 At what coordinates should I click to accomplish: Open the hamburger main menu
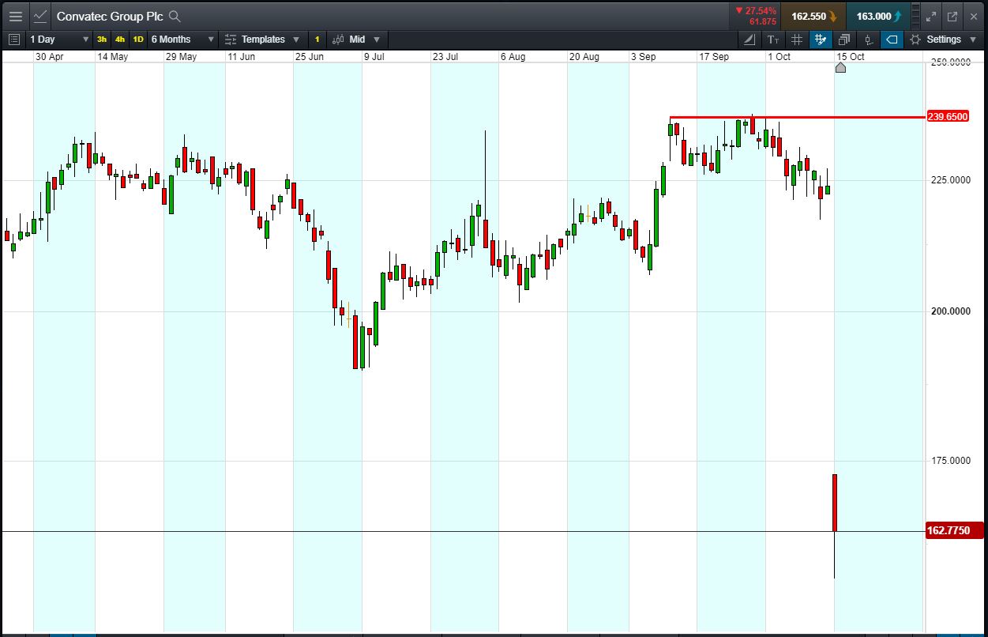(x=15, y=16)
